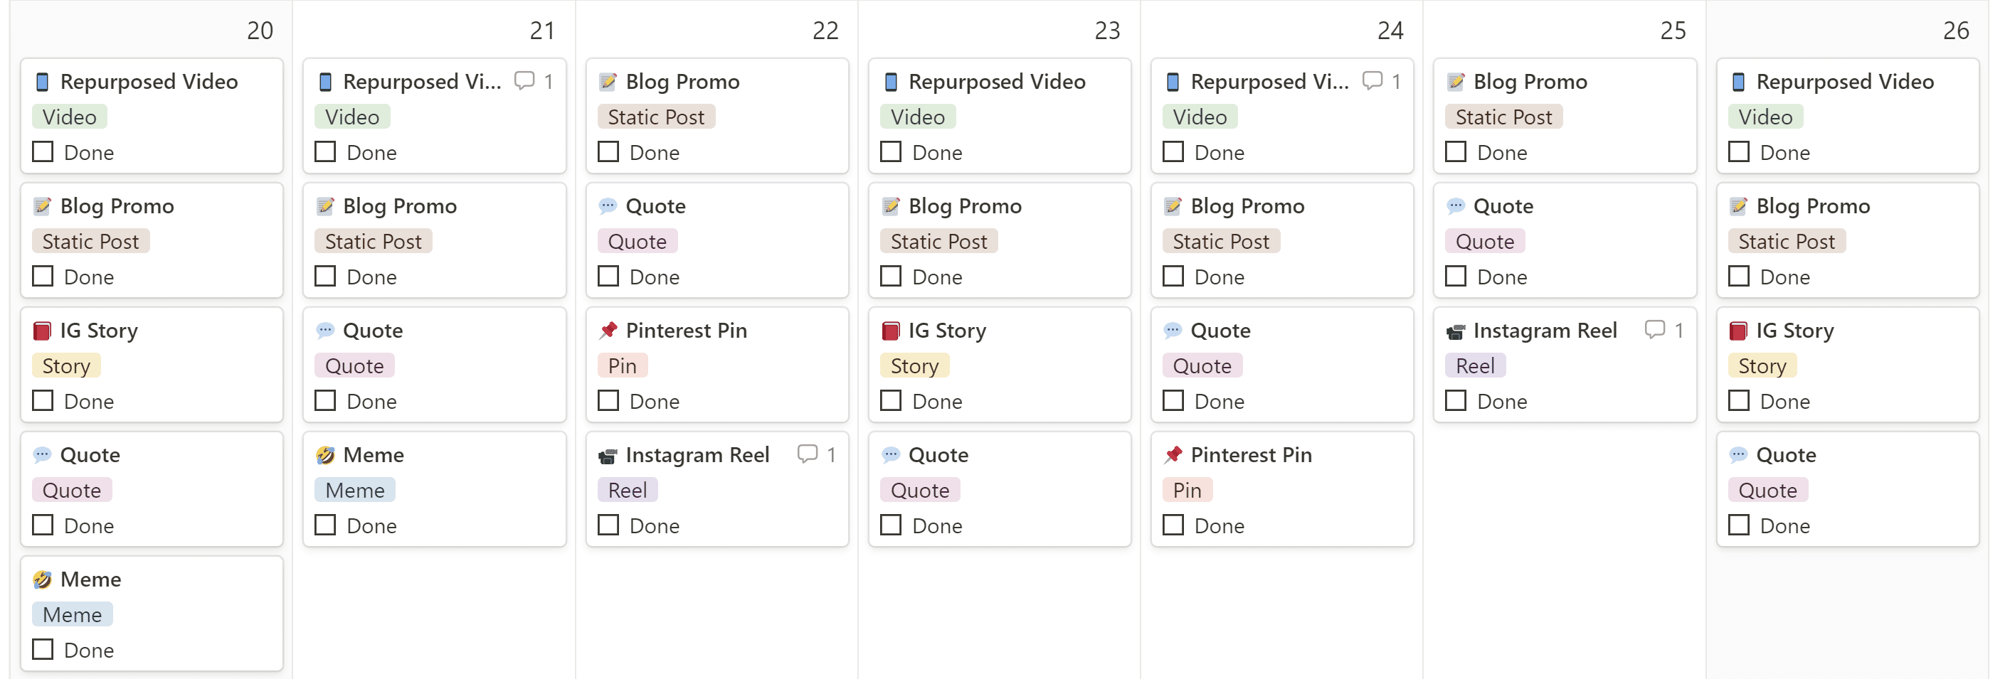
Task: Click the camera icon on day 22 Instagram Reel
Action: [608, 456]
